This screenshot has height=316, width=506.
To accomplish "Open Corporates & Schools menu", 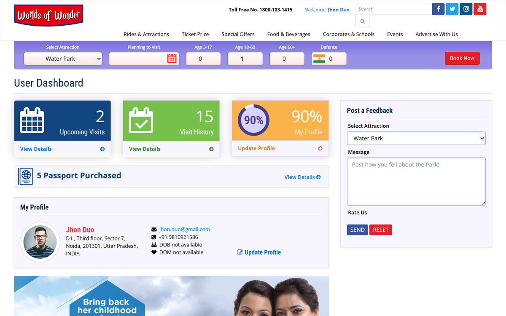I will (349, 34).
